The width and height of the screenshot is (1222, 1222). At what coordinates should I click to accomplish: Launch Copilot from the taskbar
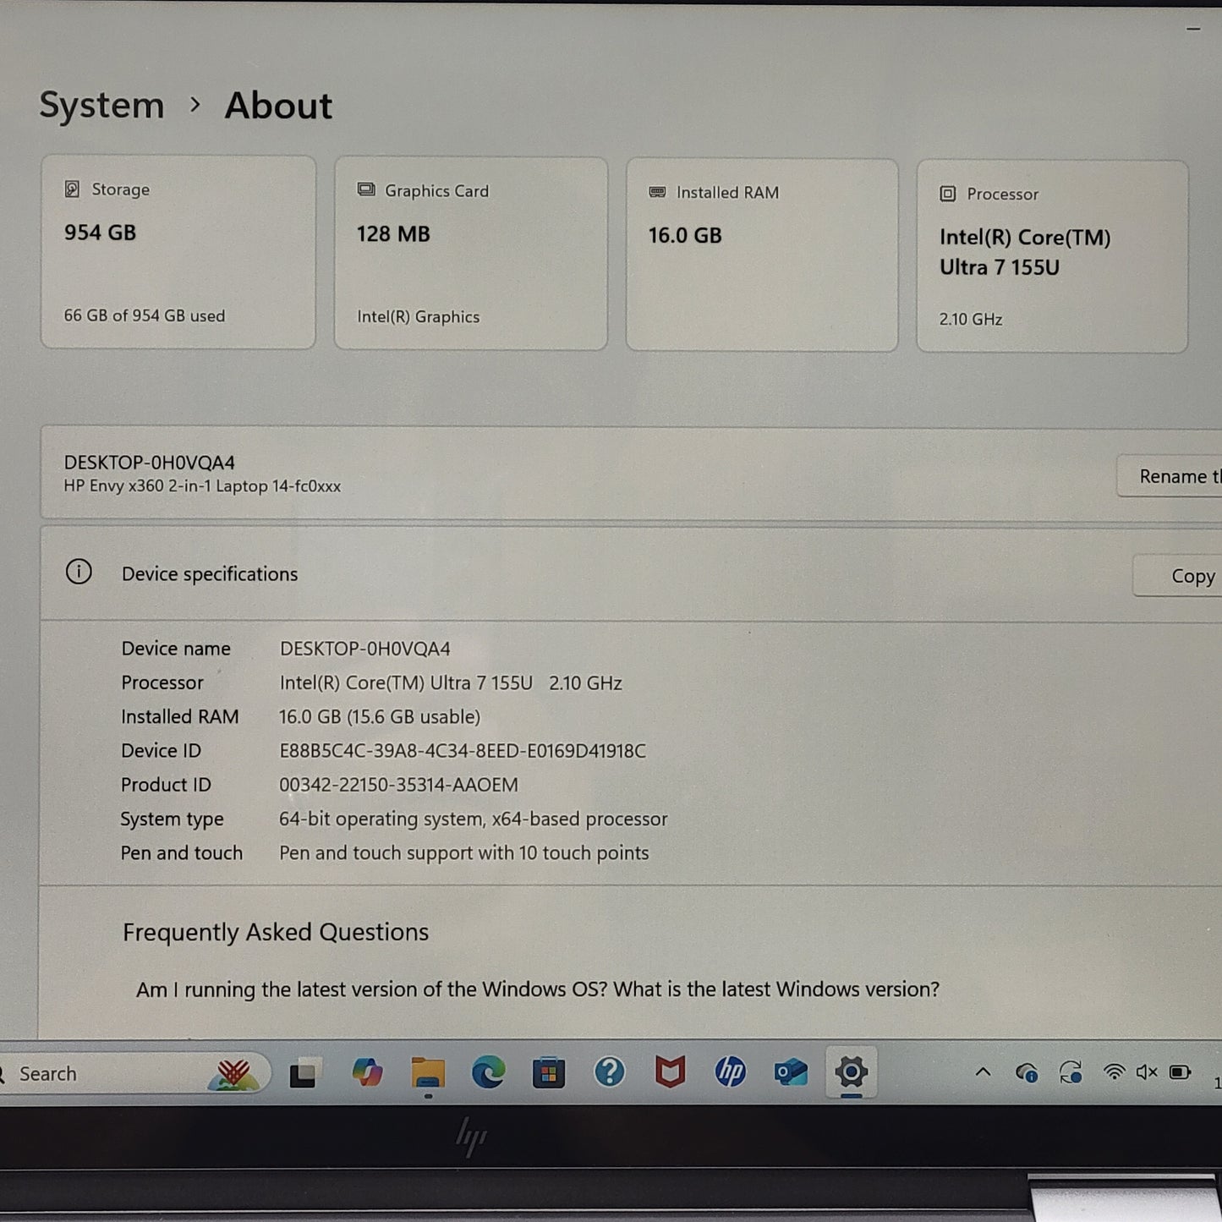368,1072
